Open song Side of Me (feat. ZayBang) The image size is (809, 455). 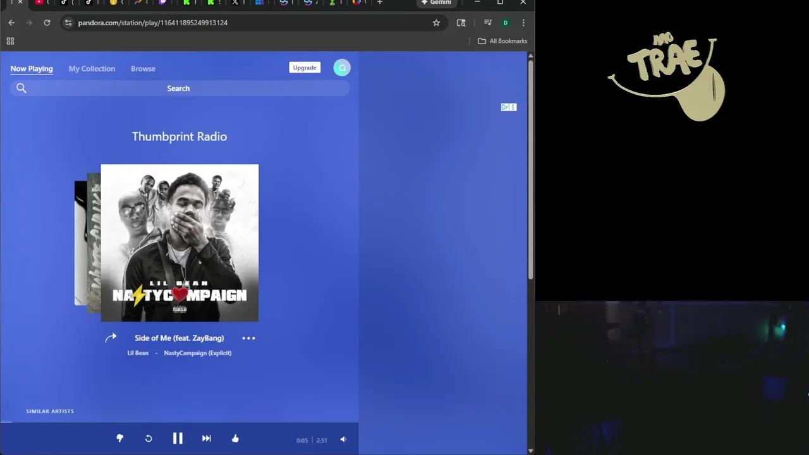pyautogui.click(x=179, y=338)
